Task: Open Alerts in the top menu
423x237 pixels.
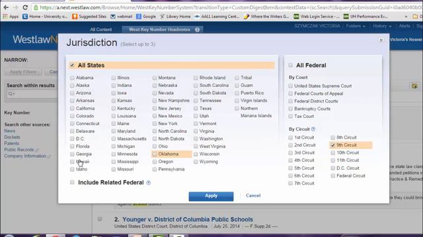Action: pyautogui.click(x=404, y=26)
